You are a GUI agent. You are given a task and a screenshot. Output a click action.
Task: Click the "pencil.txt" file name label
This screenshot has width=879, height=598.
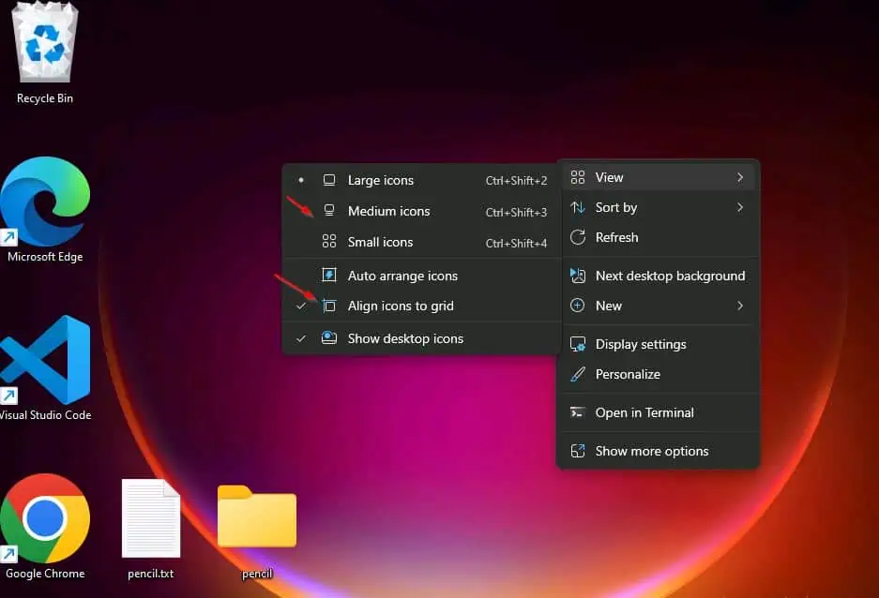coord(151,574)
